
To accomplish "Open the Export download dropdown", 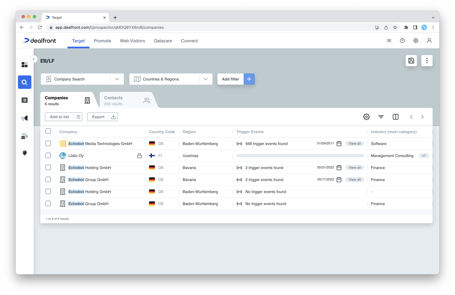I will coord(113,117).
